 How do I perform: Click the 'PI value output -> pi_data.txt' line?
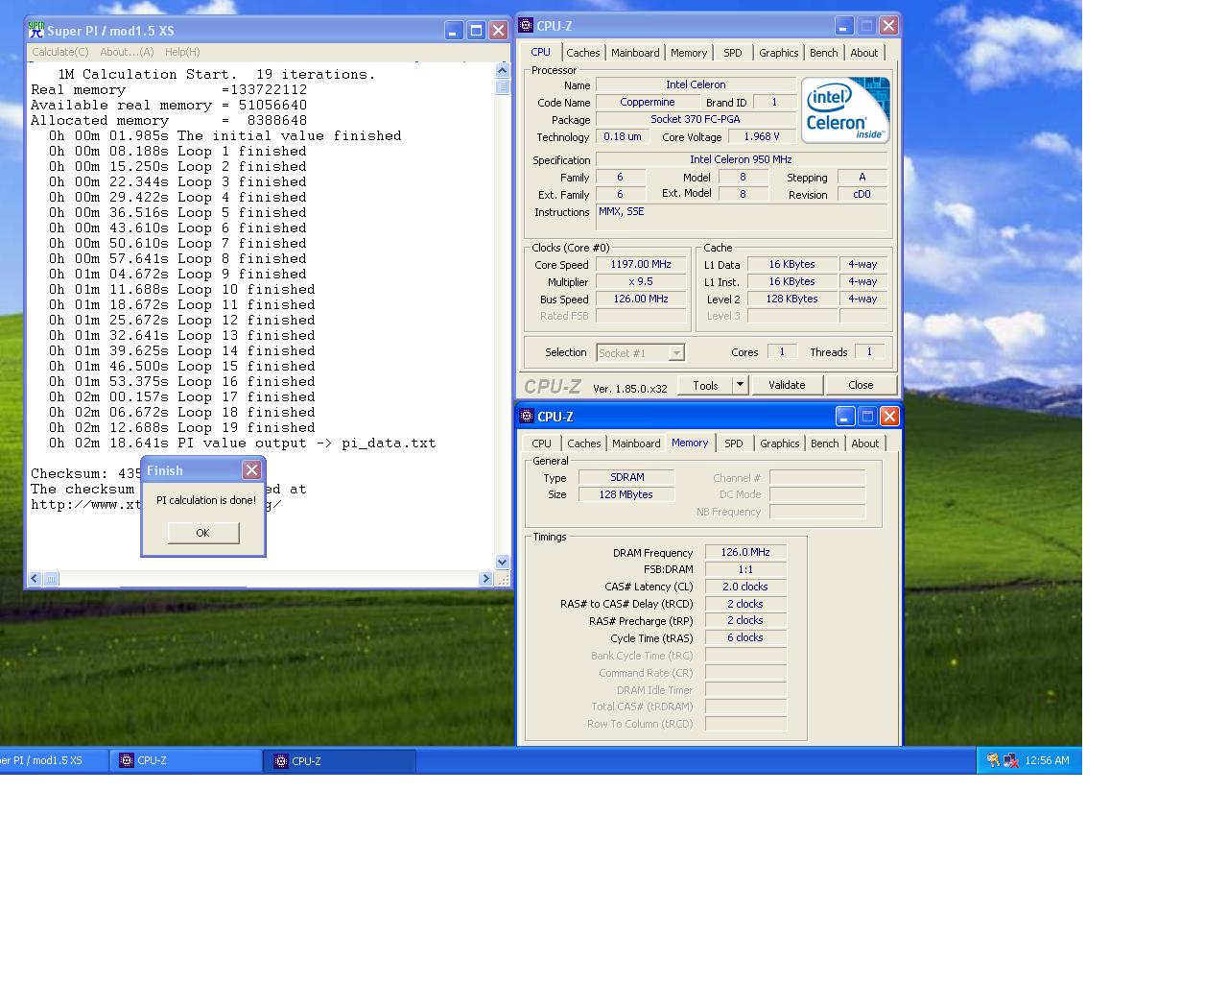(x=243, y=443)
